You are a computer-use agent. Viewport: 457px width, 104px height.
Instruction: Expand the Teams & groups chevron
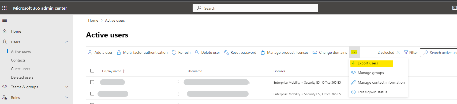coord(67,87)
